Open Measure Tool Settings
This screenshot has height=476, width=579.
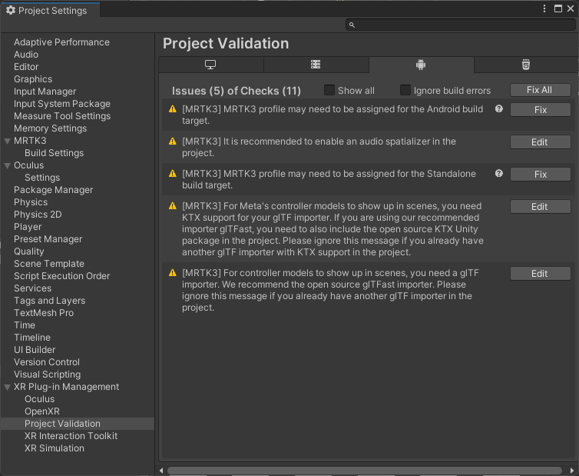62,116
